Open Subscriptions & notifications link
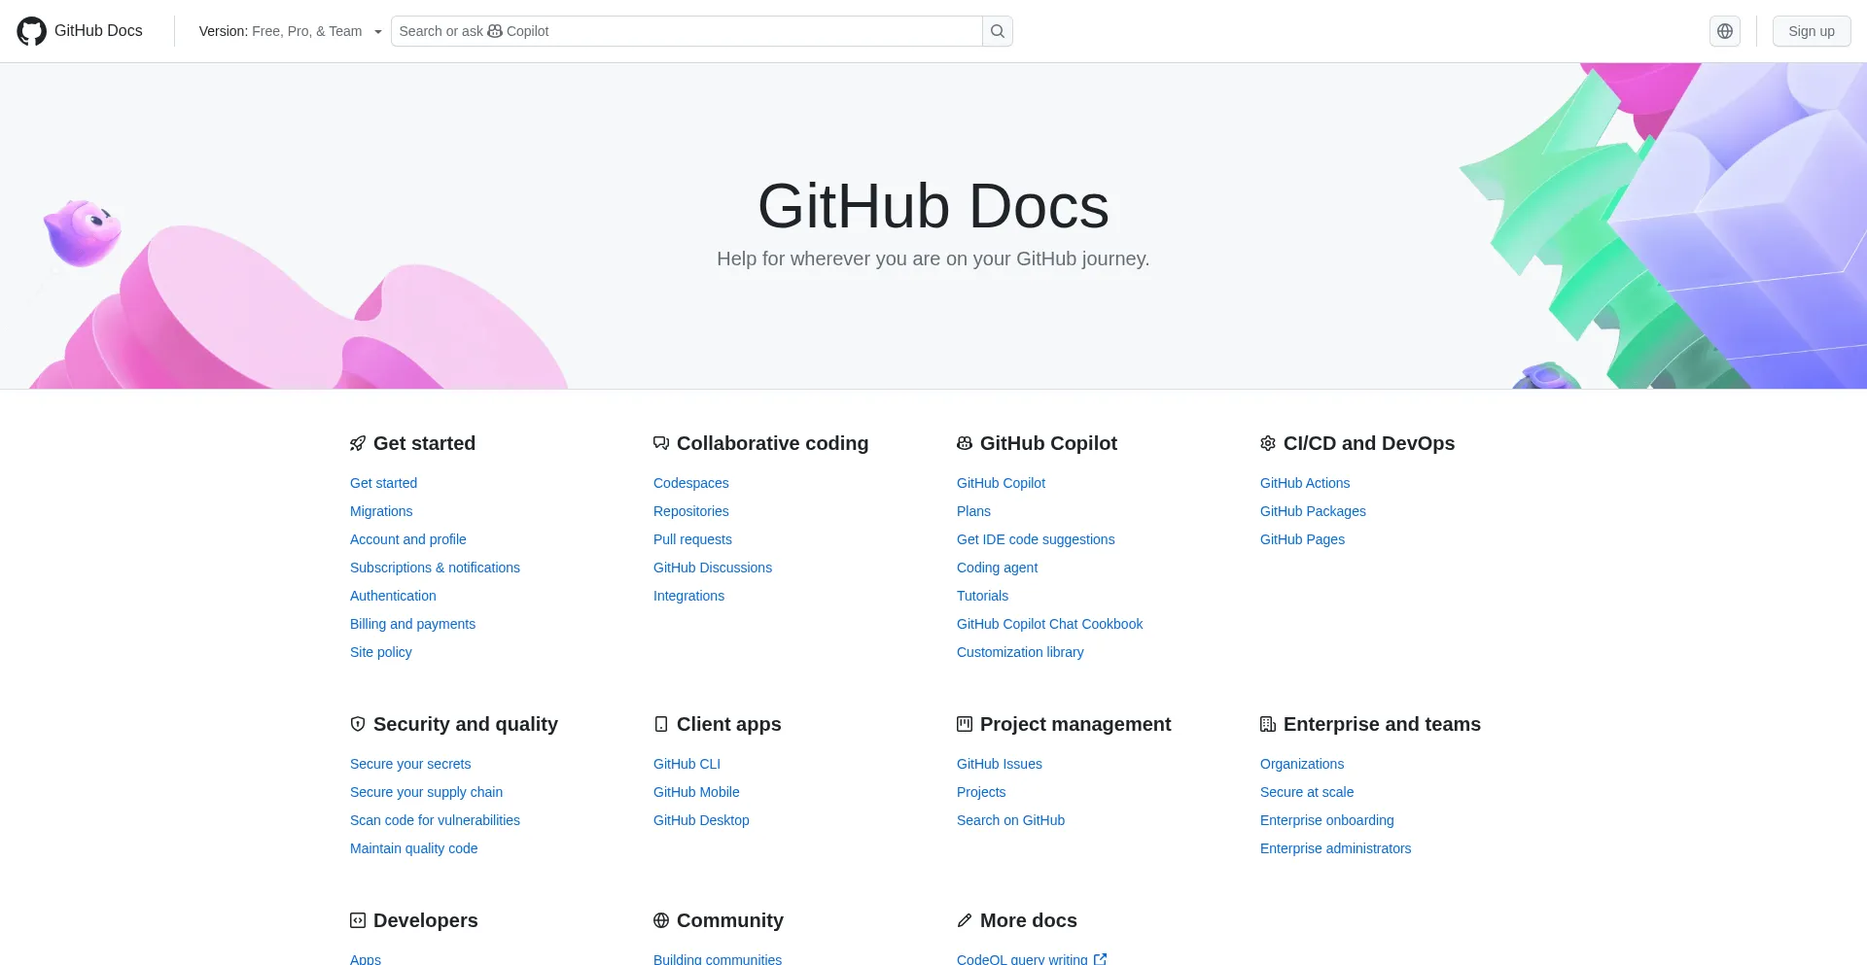The image size is (1867, 965). click(x=435, y=568)
